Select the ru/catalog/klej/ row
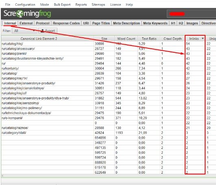 (x=109, y=44)
